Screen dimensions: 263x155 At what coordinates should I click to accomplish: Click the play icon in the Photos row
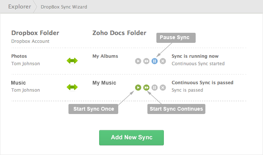pyautogui.click(x=138, y=61)
